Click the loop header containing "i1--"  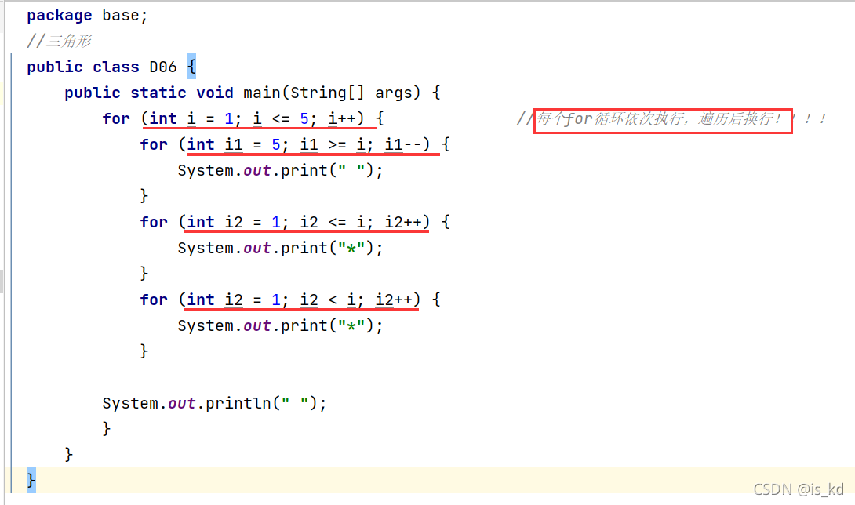pyautogui.click(x=295, y=144)
